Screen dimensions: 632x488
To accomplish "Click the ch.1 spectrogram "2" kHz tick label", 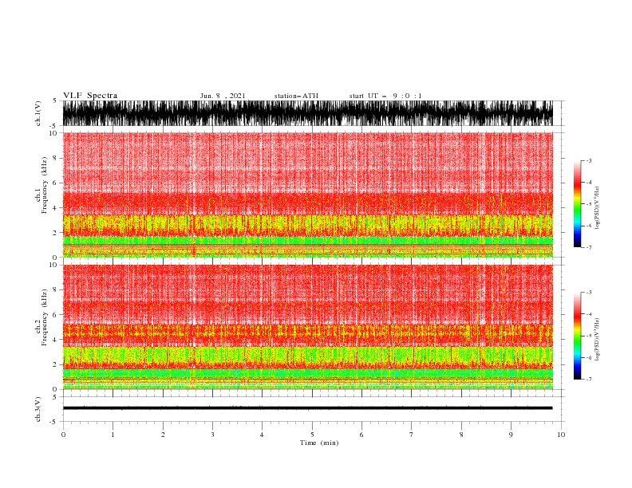I will click(55, 233).
